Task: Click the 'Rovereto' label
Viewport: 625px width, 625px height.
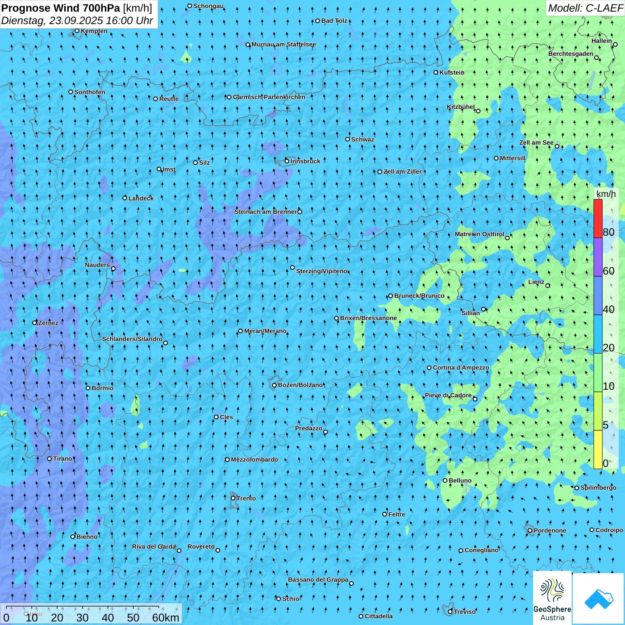Action: [x=201, y=546]
